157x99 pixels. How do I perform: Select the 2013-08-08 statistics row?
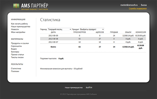click(93, 39)
